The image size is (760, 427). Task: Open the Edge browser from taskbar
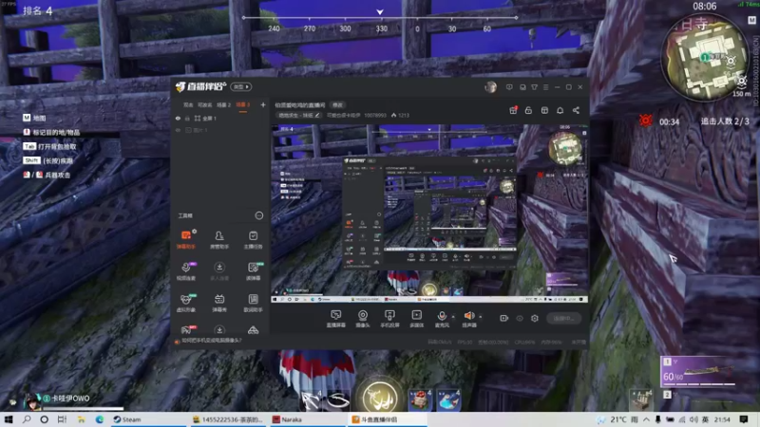point(100,419)
